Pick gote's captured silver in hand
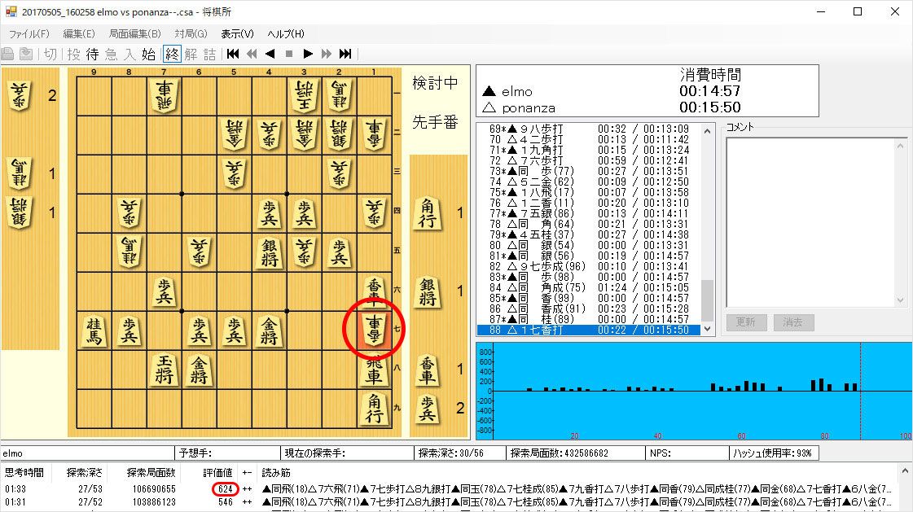 [x=20, y=213]
